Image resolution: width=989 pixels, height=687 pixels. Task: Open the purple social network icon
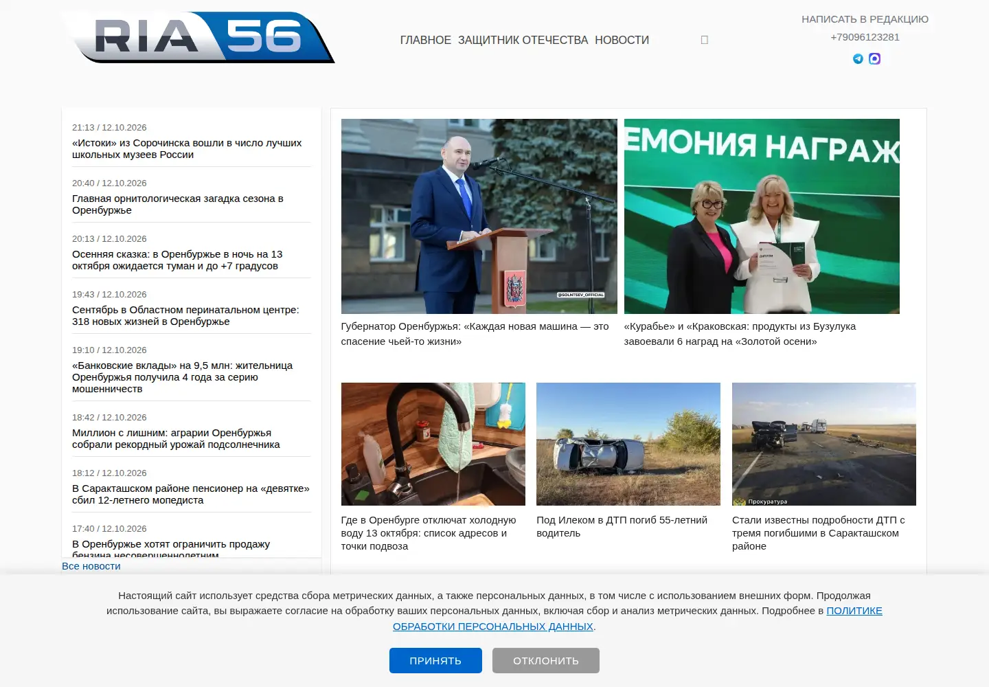(x=874, y=59)
